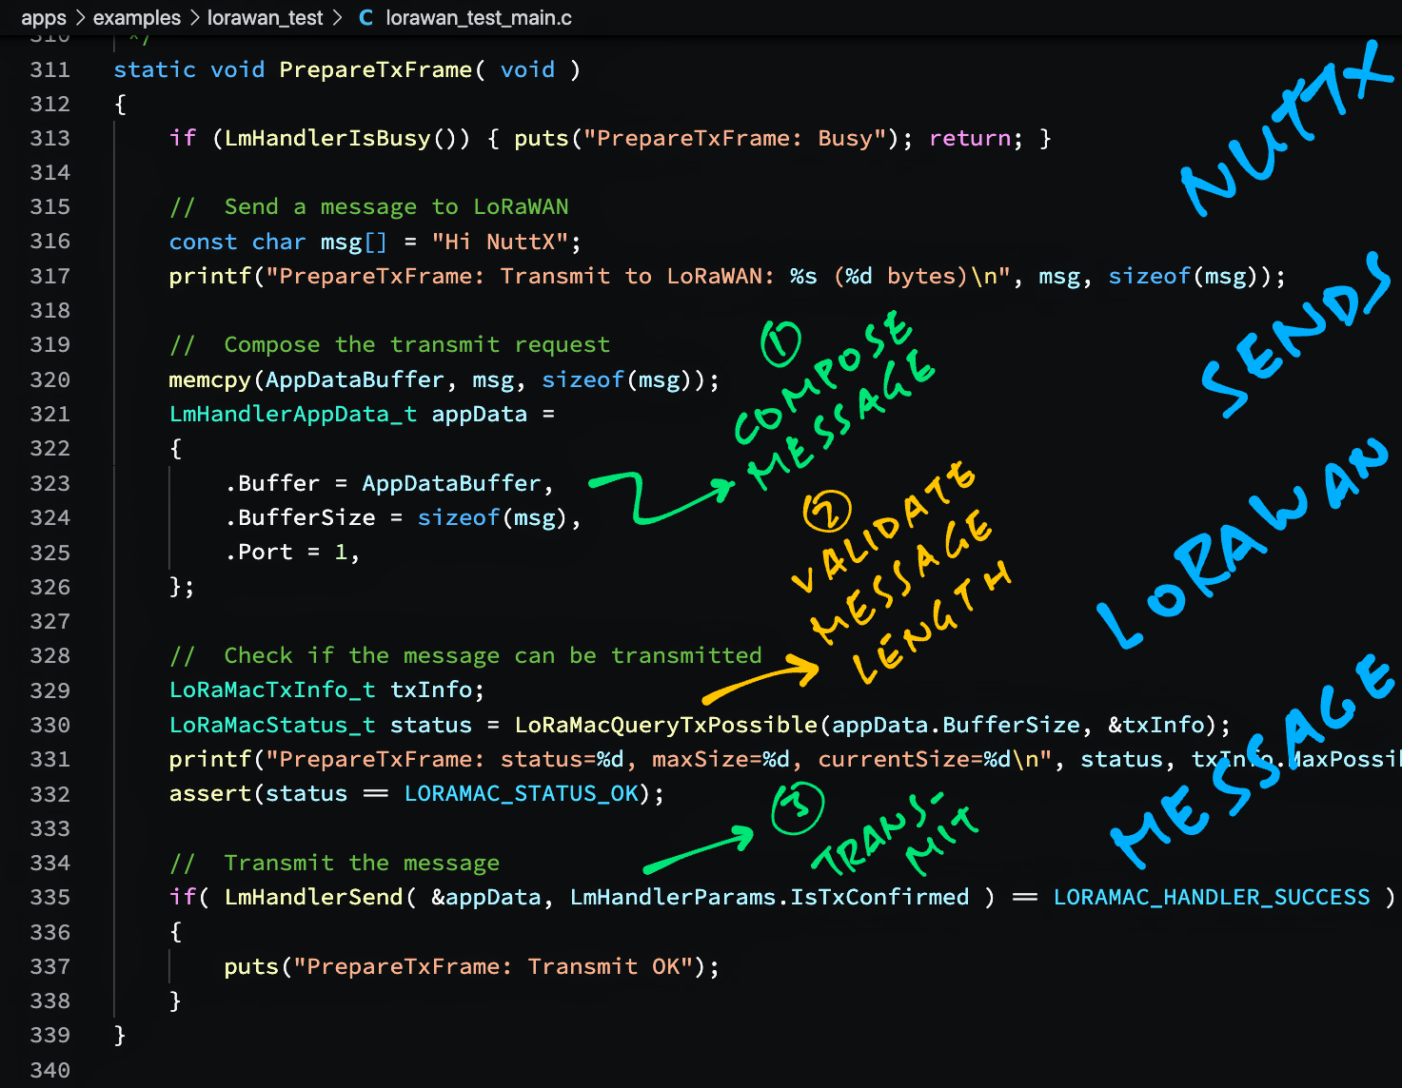Click the LmHandlerSend function call
Viewport: 1402px width, 1088px height.
point(314,898)
